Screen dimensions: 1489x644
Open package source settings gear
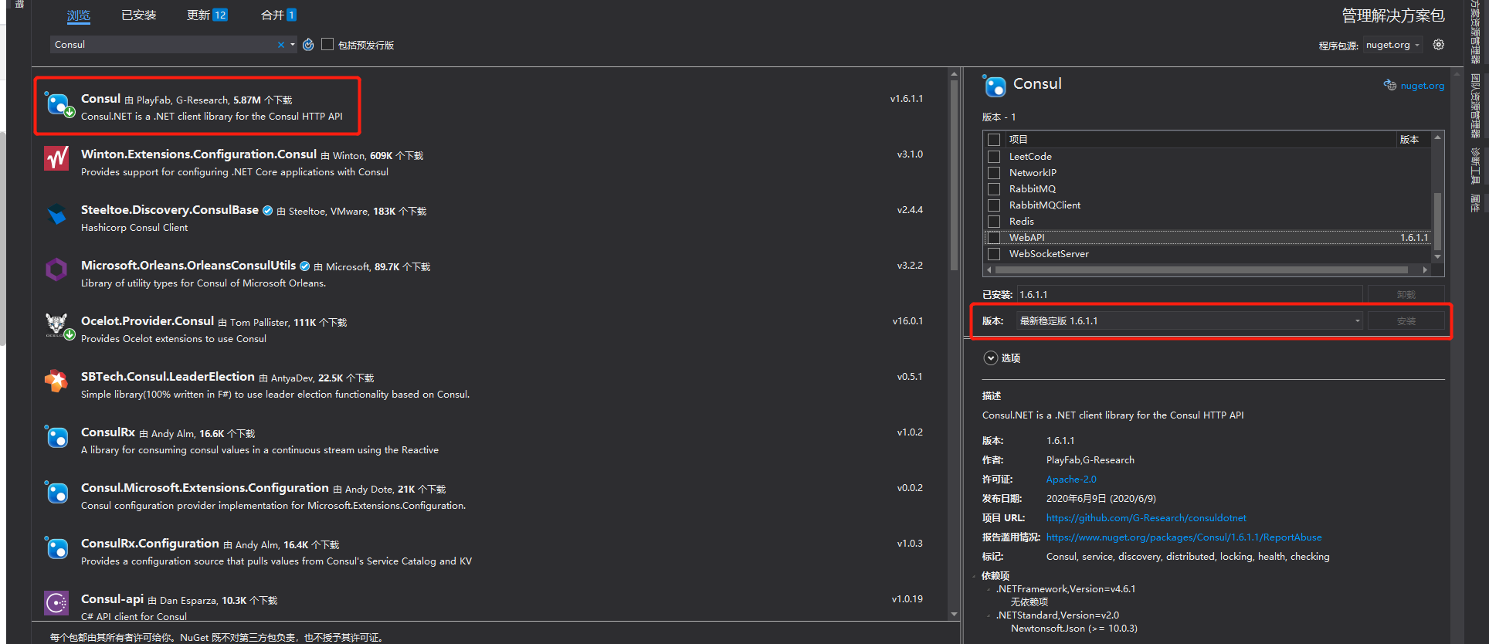1438,45
